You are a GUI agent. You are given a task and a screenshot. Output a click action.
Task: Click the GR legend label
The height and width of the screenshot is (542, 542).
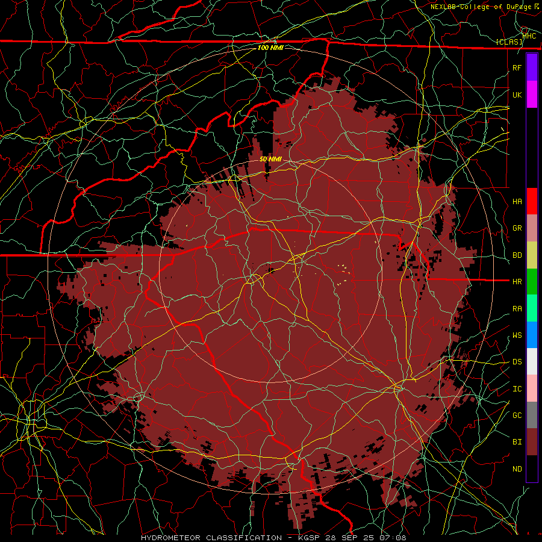[517, 228]
